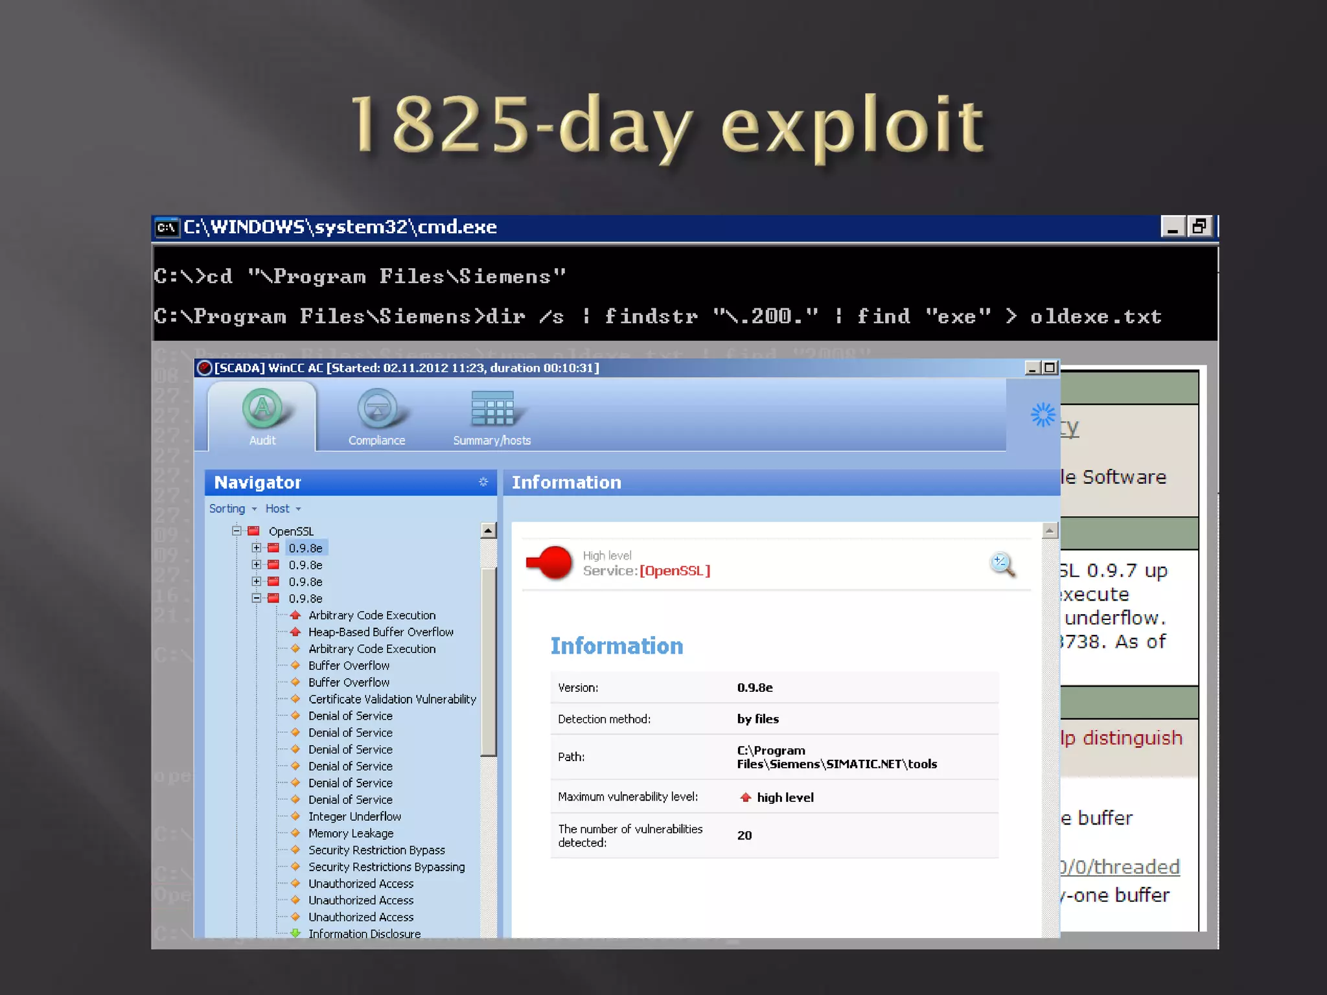Expand the first 0.9.8e node
The image size is (1327, 995).
coord(257,548)
